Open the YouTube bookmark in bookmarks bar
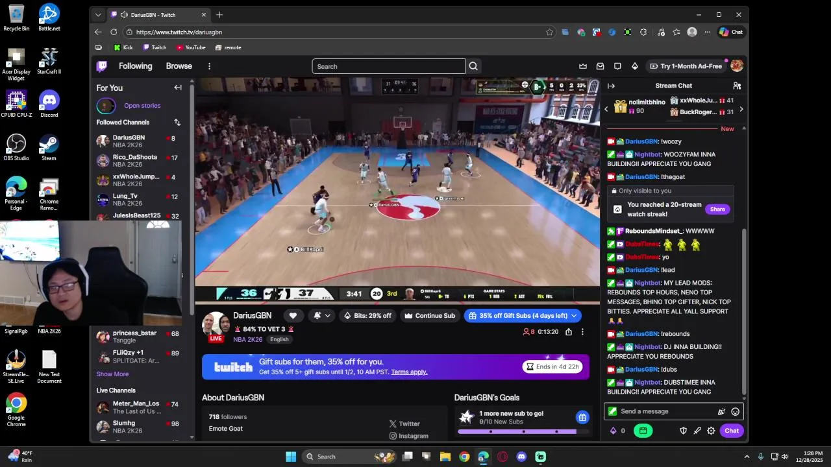Image resolution: width=831 pixels, height=467 pixels. coord(191,47)
